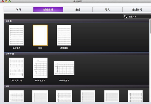Viewport: 151px width, 104px height.
Task: Click the 乐队 category header
Action: [77, 86]
